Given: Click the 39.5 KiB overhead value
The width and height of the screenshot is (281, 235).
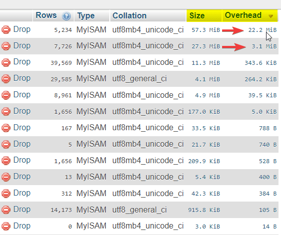Looking at the screenshot, I should [263, 95].
